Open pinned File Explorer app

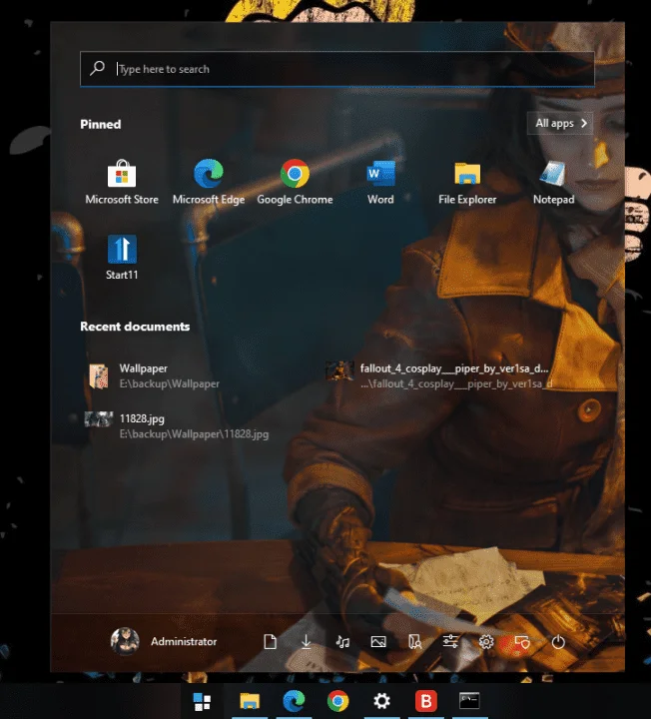(467, 182)
